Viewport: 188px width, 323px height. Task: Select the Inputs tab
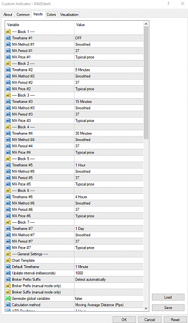pyautogui.click(x=38, y=14)
